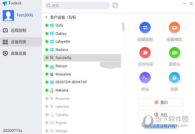Click the search magnifier icon
195x134 pixels.
click(x=49, y=6)
